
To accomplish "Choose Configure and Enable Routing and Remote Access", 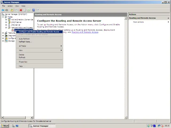I will (39, 32).
